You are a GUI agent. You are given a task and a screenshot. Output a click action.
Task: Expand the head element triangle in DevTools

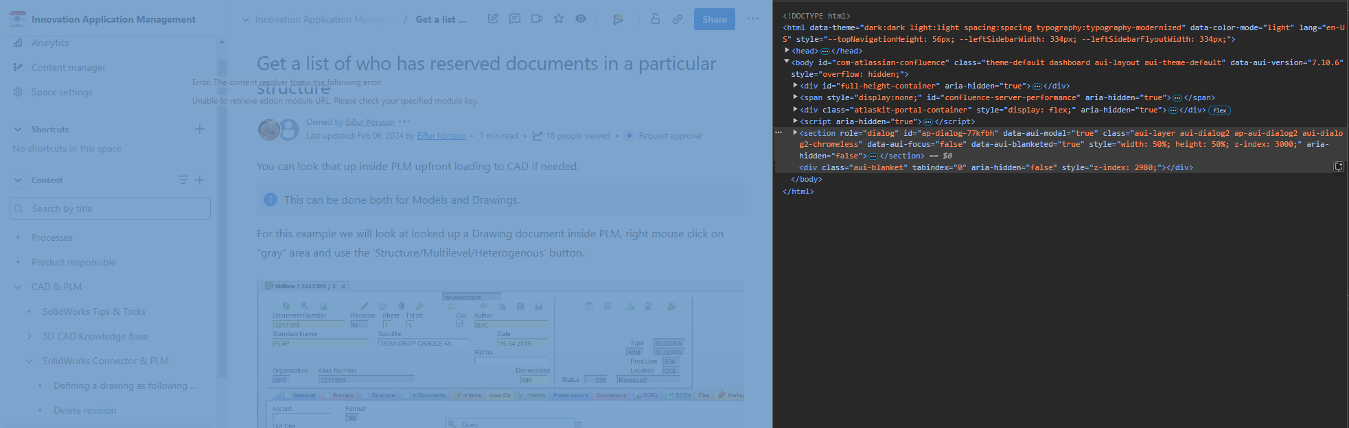pyautogui.click(x=787, y=50)
